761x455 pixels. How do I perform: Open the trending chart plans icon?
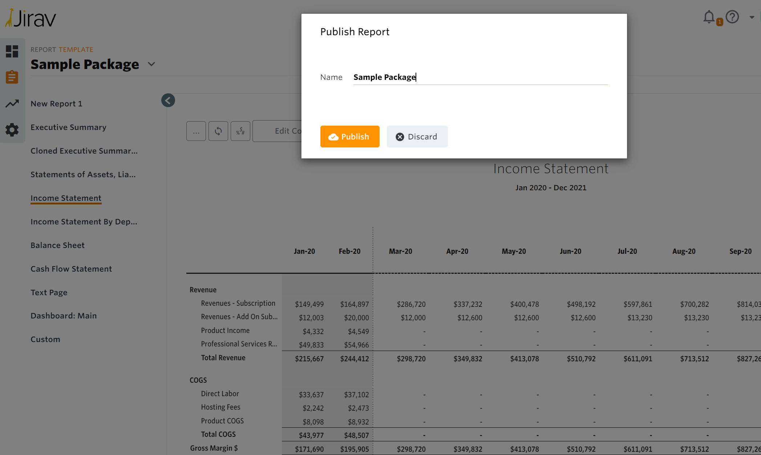coord(12,103)
